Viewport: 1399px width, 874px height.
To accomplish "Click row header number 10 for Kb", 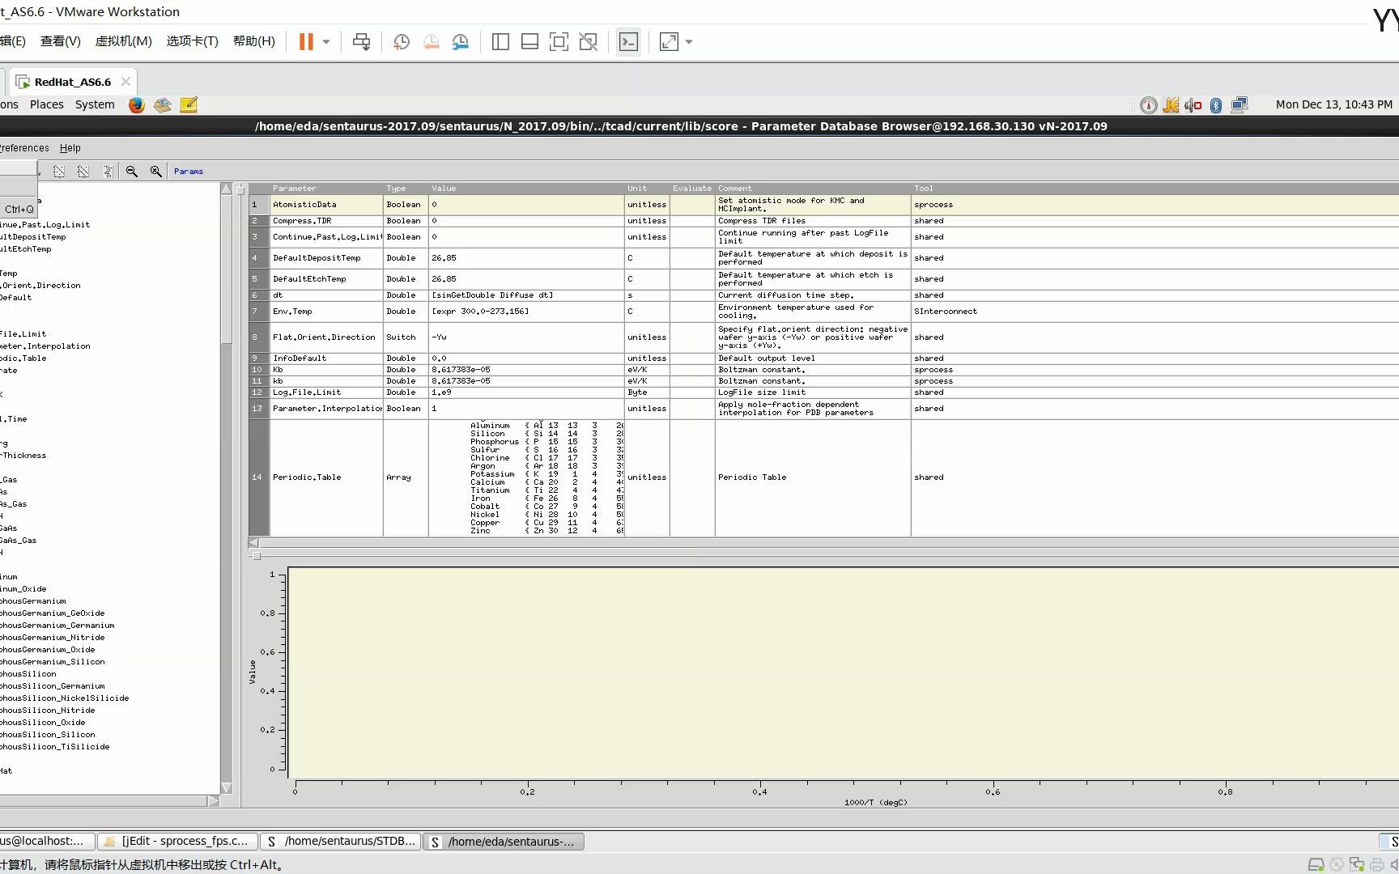I will click(259, 370).
